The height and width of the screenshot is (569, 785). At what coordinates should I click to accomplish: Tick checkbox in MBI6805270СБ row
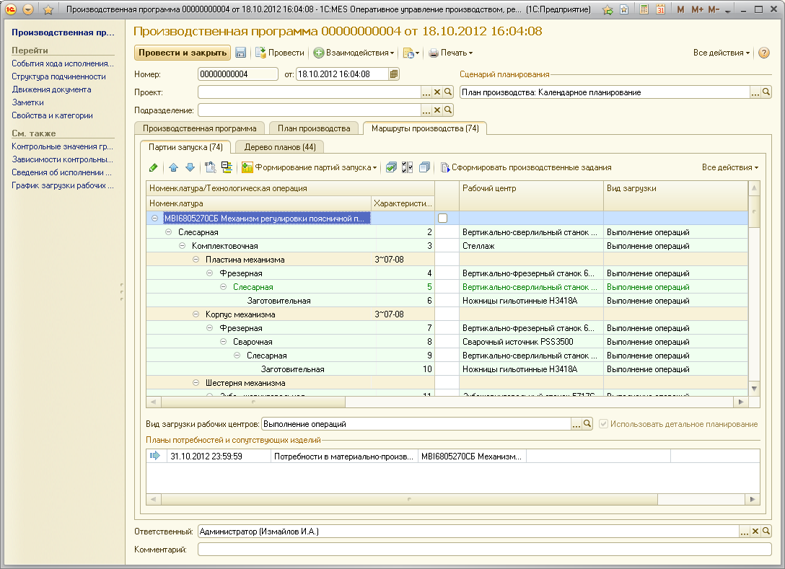443,218
